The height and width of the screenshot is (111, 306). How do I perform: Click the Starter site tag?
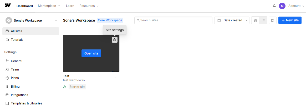[x=78, y=87]
